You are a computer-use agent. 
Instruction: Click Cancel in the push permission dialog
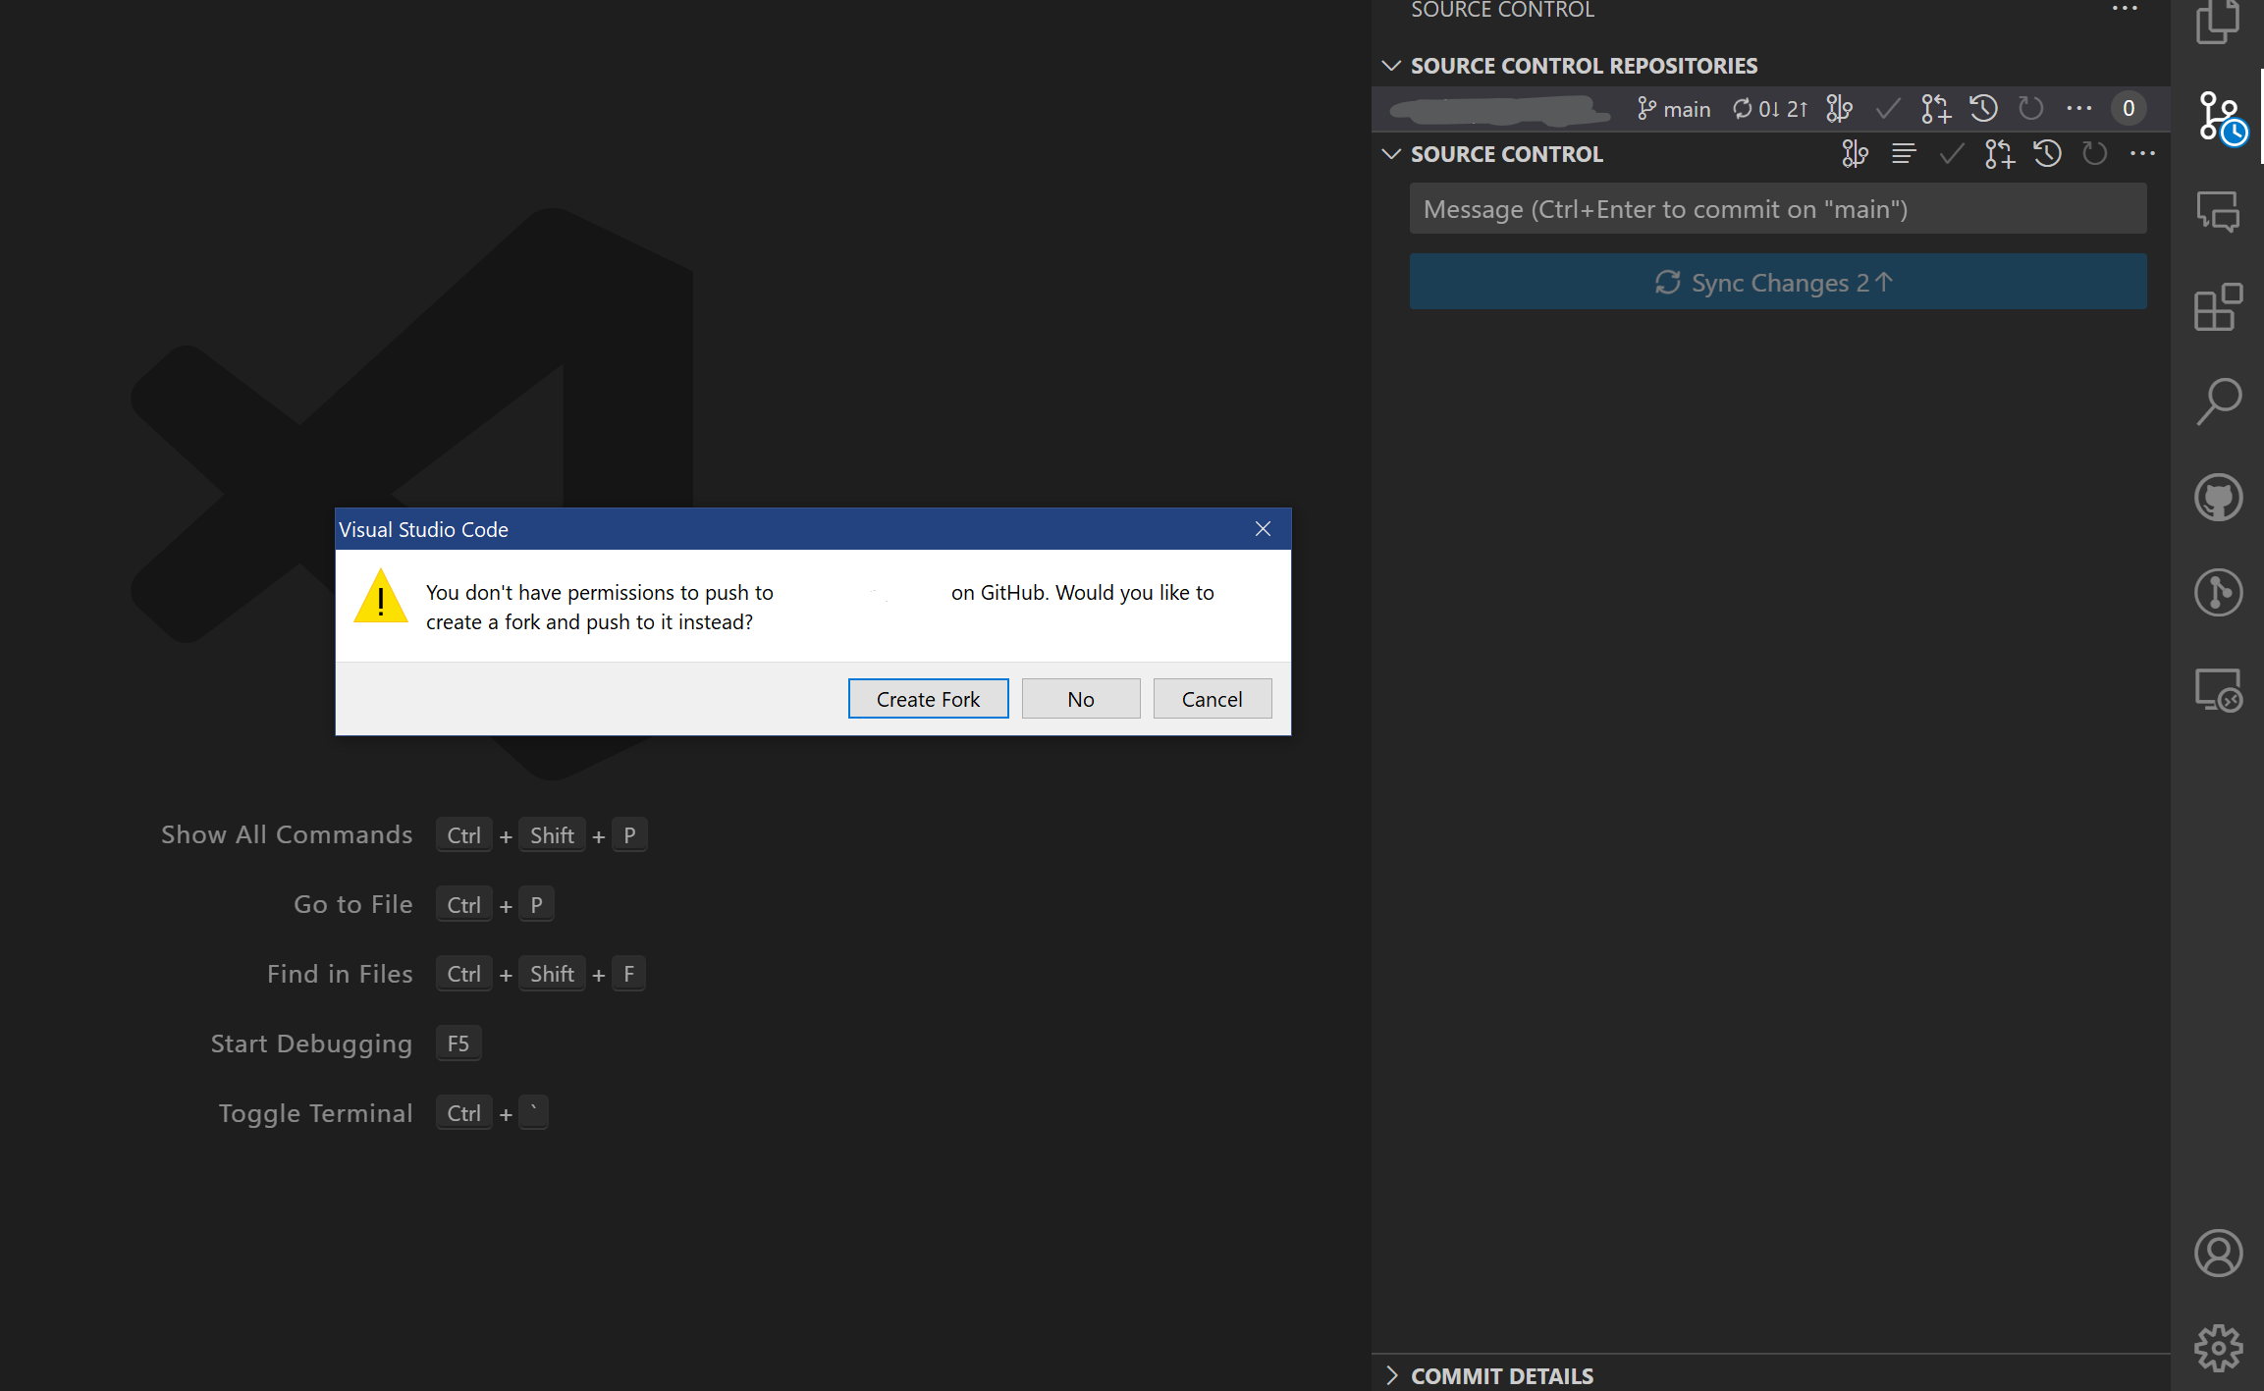[1213, 699]
